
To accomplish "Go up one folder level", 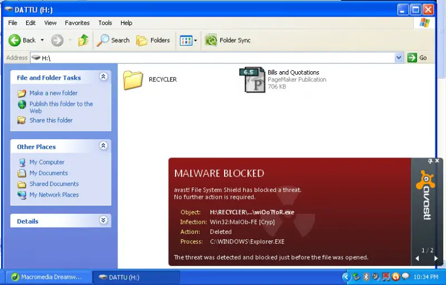I will pyautogui.click(x=83, y=40).
